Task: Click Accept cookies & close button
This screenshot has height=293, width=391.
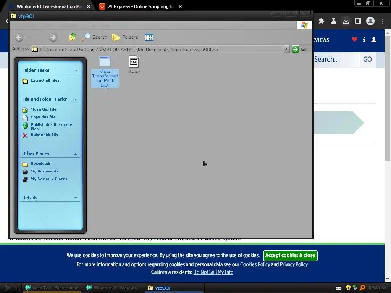Action: click(x=290, y=255)
